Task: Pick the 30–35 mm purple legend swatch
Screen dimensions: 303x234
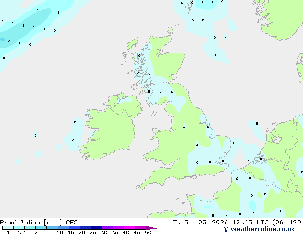Action: tap(108, 228)
